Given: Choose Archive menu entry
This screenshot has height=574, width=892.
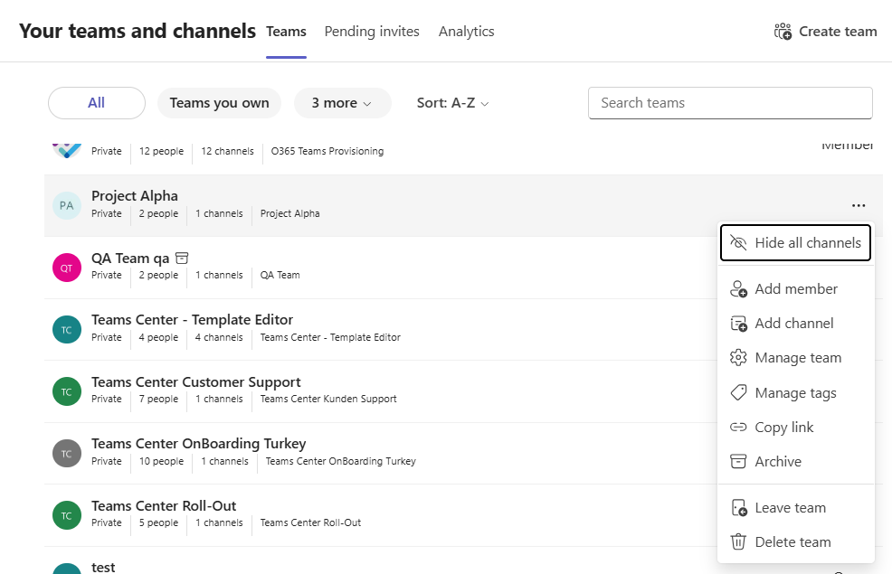Looking at the screenshot, I should coord(795,462).
